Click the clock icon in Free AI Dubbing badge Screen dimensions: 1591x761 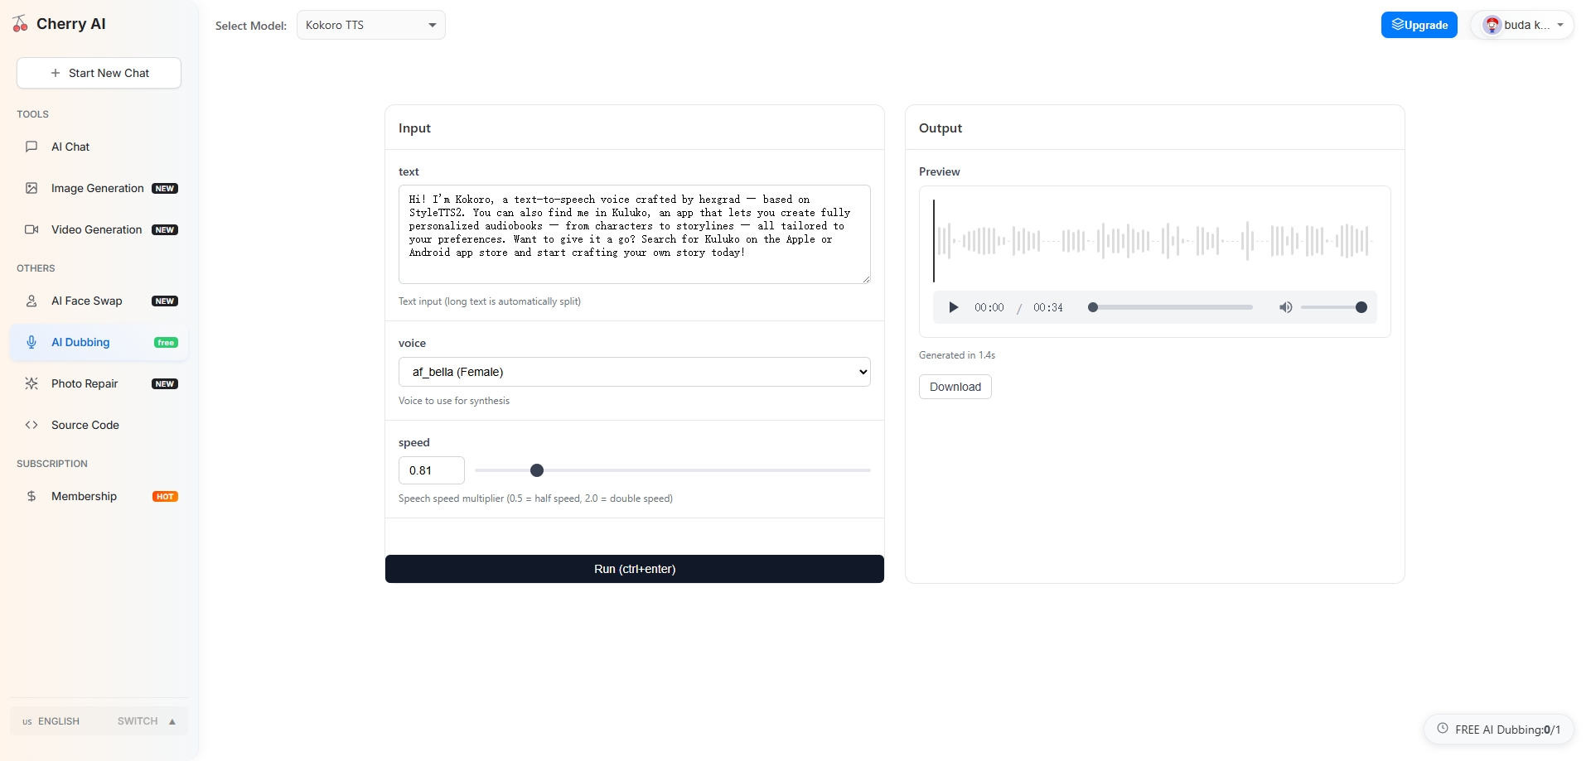(1443, 729)
